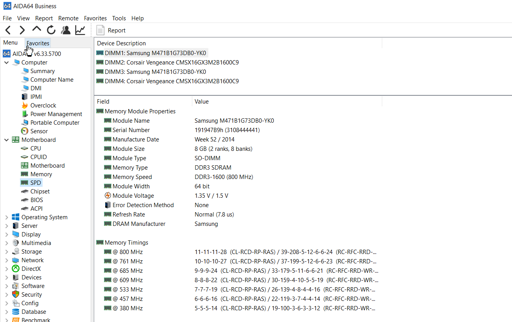Expand the Operating System node

[x=7, y=217]
